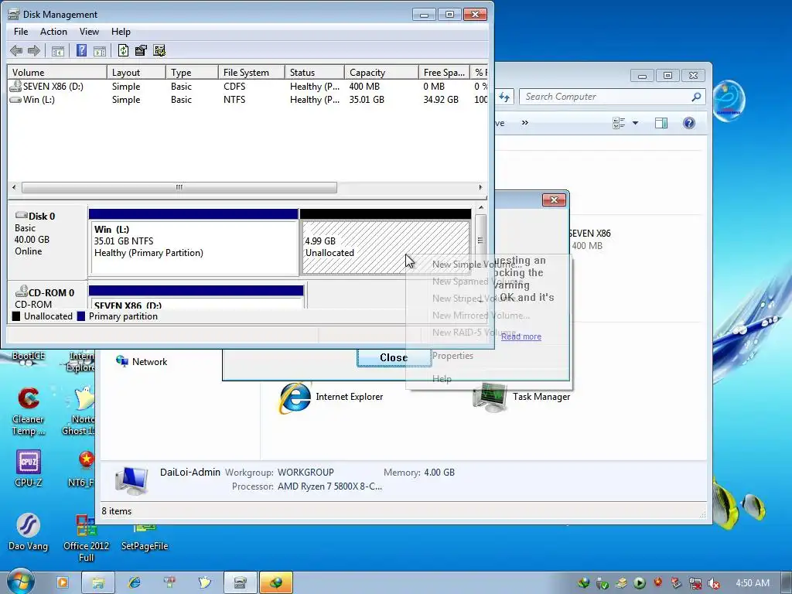Choose New Simple Volume from context menu
The height and width of the screenshot is (594, 792).
476,265
